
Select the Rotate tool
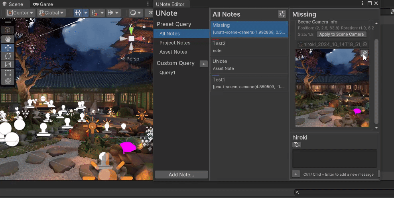(x=8, y=56)
